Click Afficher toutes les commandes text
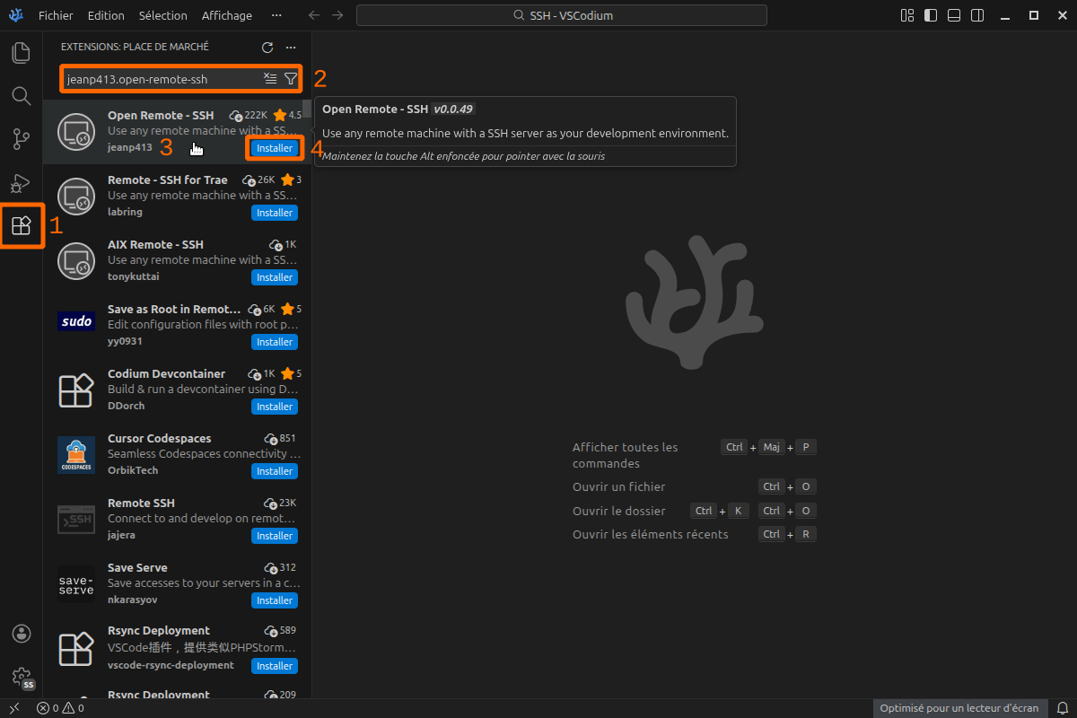This screenshot has height=718, width=1077. [626, 455]
